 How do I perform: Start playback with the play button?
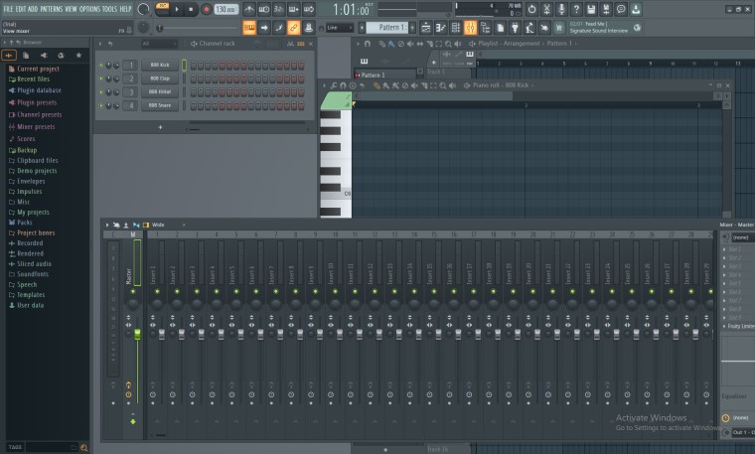pyautogui.click(x=177, y=9)
